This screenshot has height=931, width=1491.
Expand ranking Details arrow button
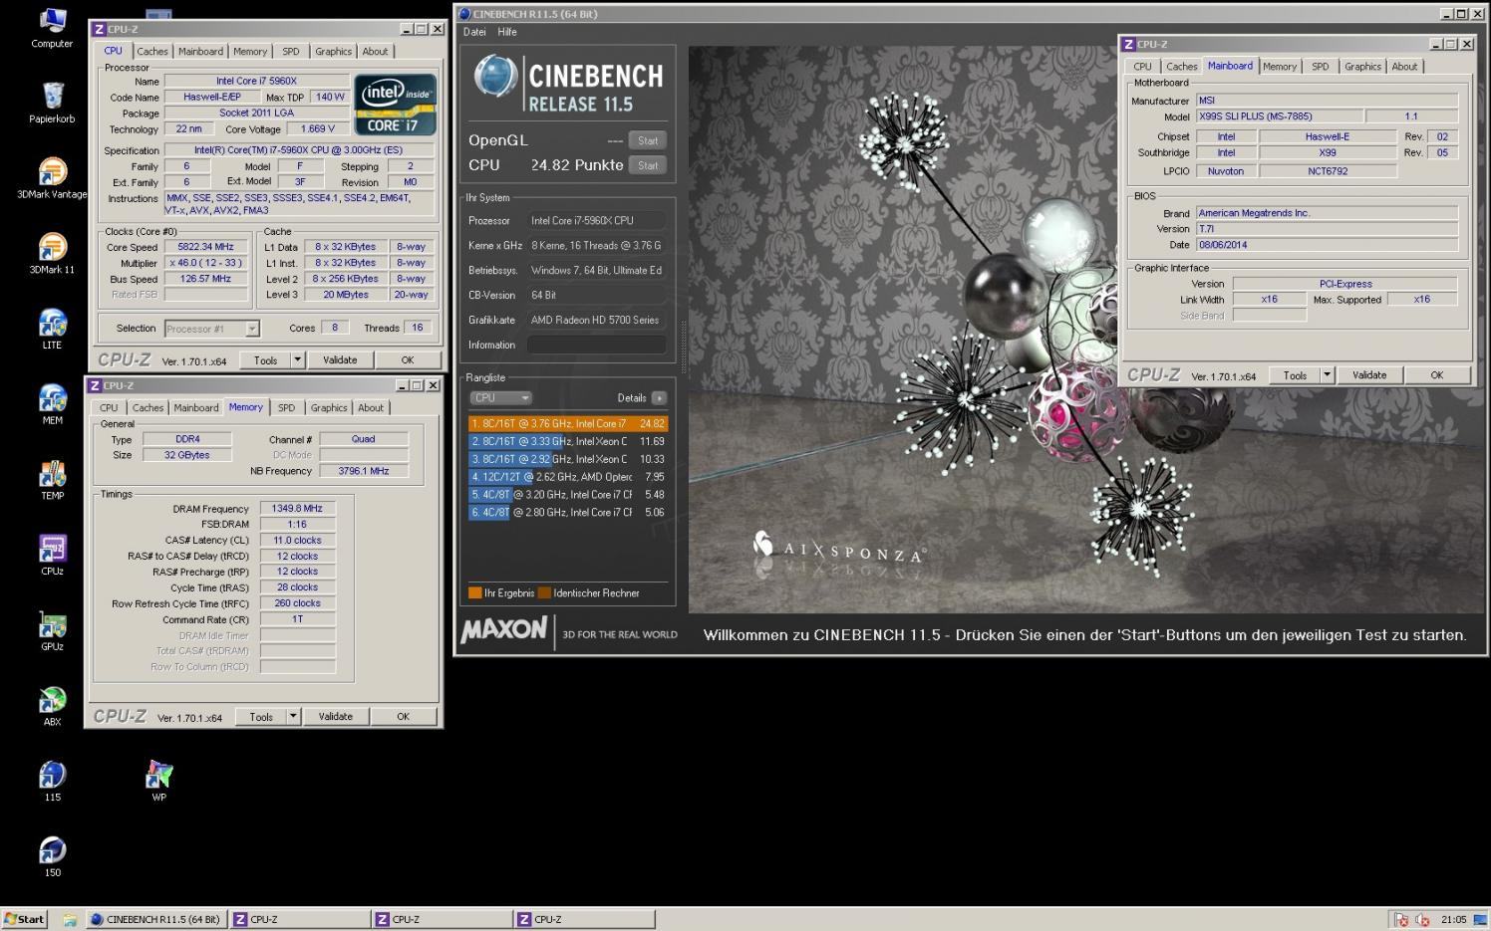pos(659,397)
